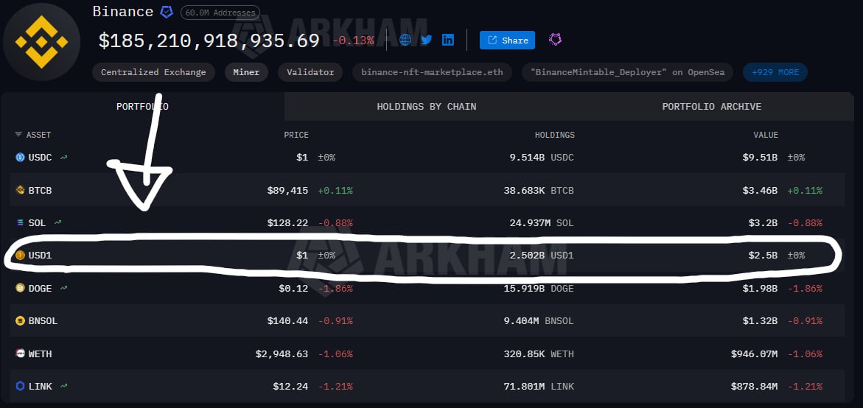
Task: Open the LinkedIn profile icon
Action: click(448, 40)
